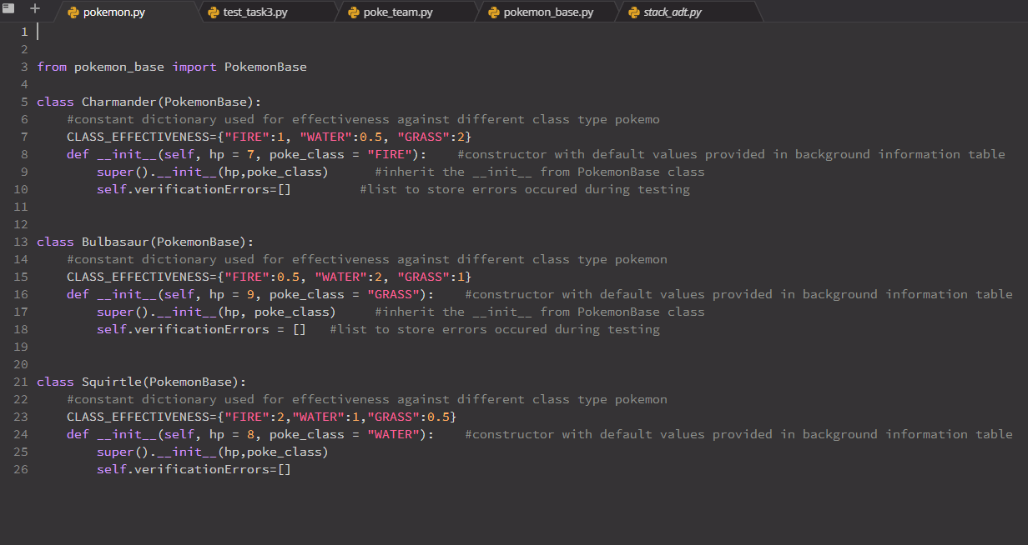Viewport: 1028px width, 545px height.
Task: Click the Charmander class name
Action: (121, 101)
